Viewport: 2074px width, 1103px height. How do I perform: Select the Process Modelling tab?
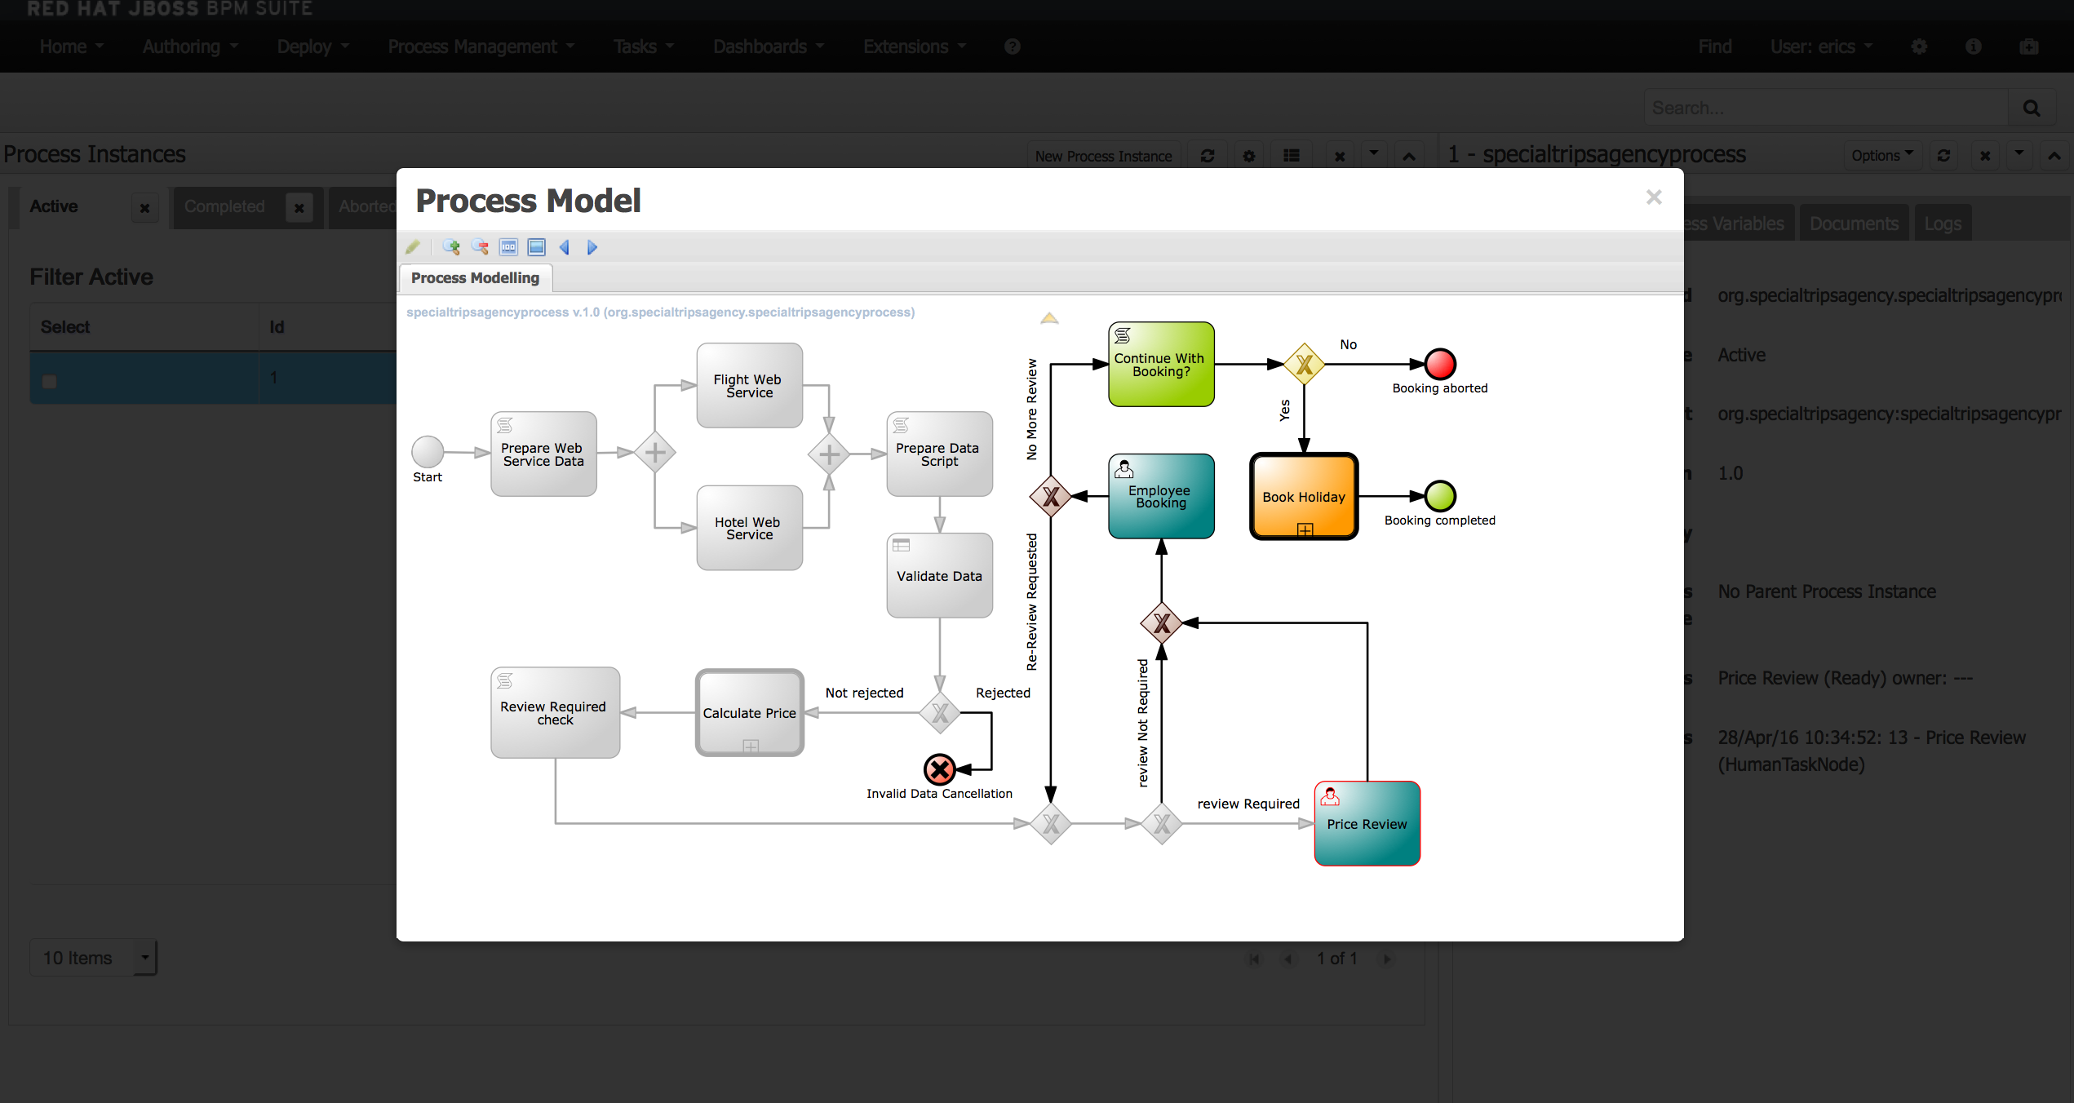pos(475,278)
